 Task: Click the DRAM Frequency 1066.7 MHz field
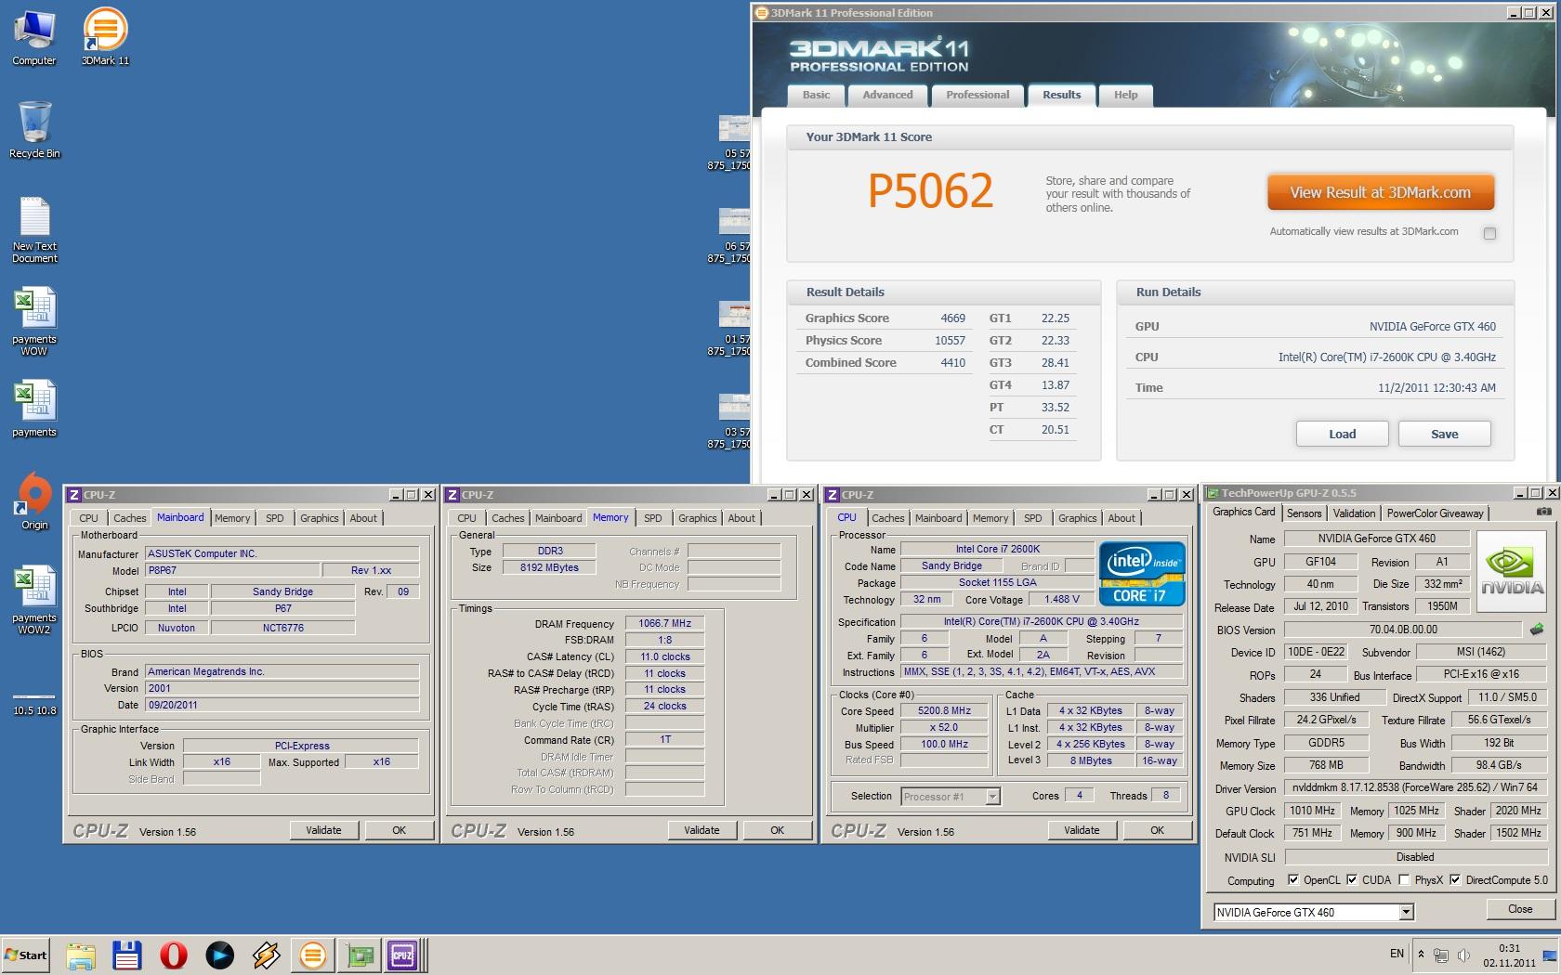coord(664,623)
